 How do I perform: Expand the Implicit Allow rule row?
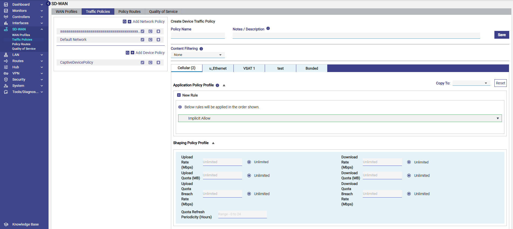[x=498, y=119]
